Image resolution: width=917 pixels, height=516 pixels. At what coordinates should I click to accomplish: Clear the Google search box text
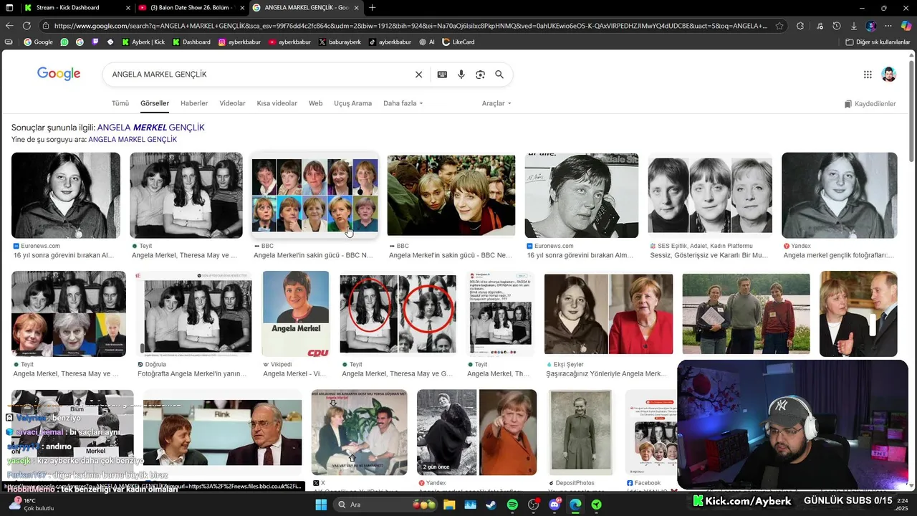(419, 75)
